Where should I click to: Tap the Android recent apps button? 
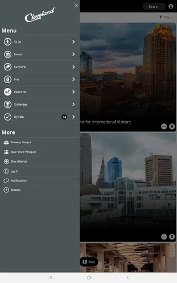[x=50, y=278]
